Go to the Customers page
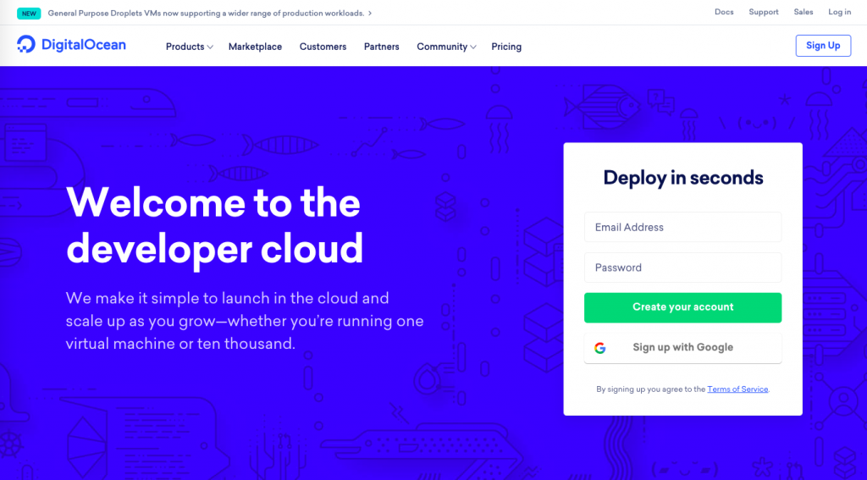 [323, 47]
